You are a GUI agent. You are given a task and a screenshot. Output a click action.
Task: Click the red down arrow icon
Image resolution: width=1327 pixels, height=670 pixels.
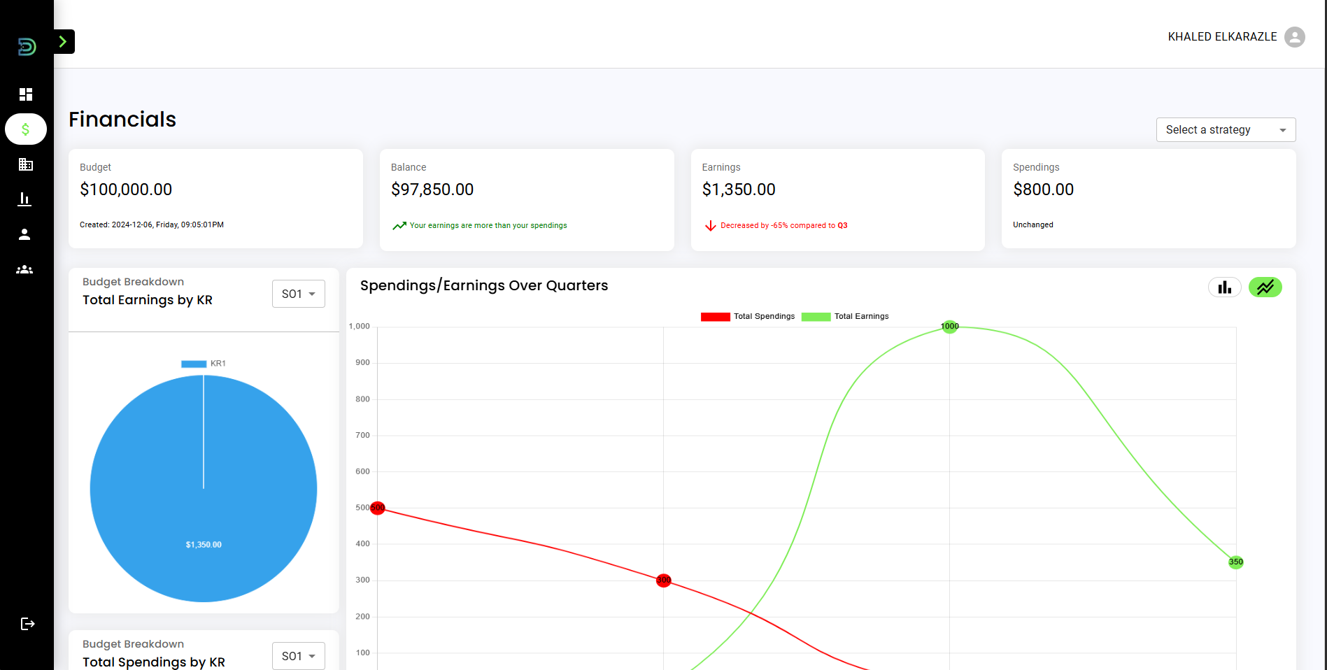(710, 226)
